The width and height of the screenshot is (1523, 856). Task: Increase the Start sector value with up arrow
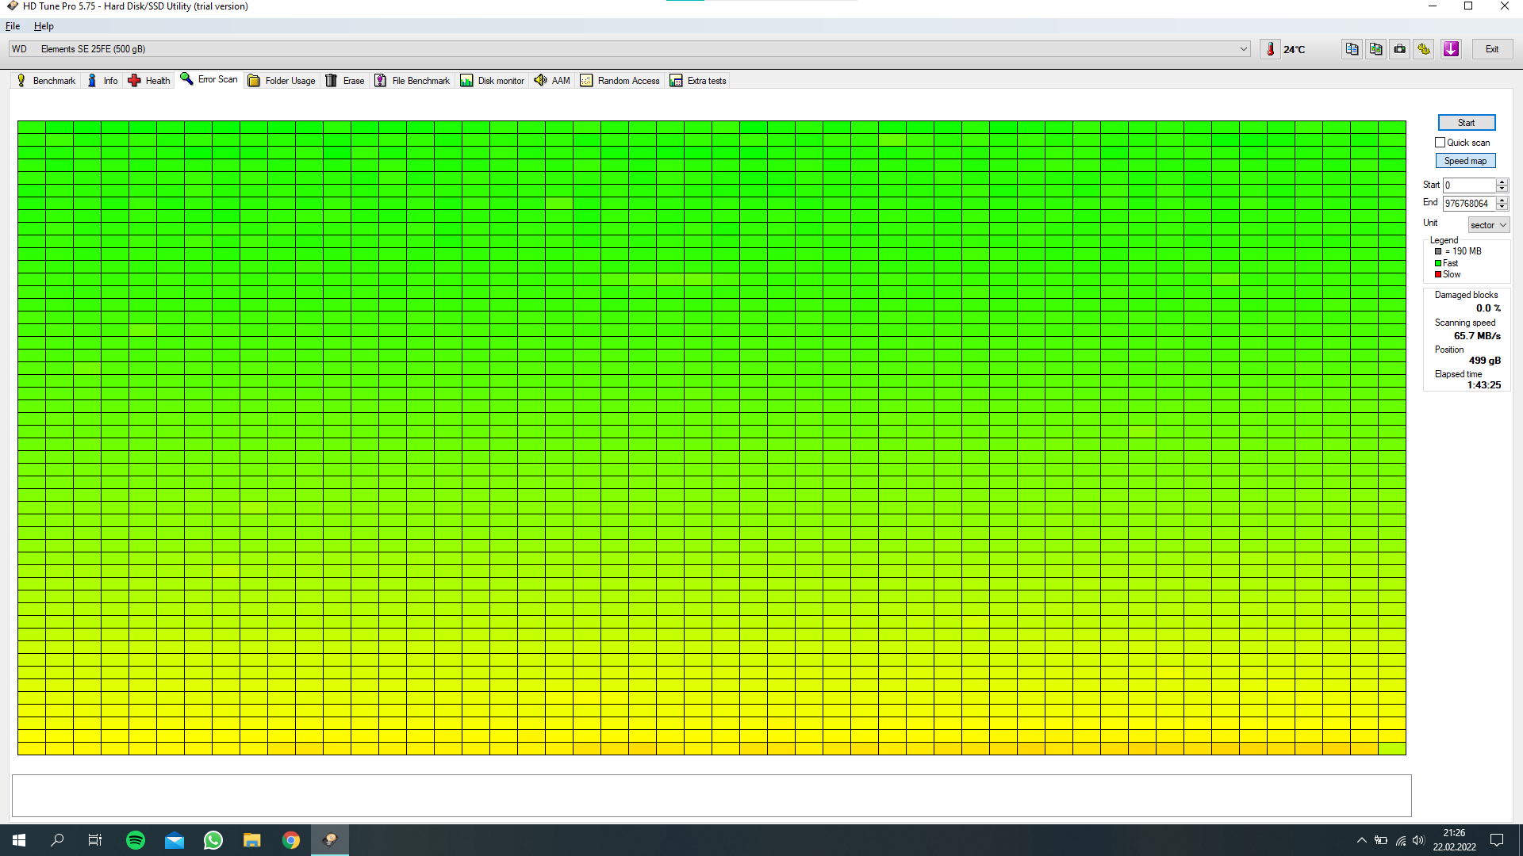point(1502,182)
